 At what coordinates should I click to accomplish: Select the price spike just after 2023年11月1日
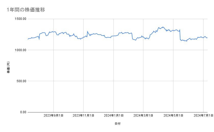pos(87,32)
